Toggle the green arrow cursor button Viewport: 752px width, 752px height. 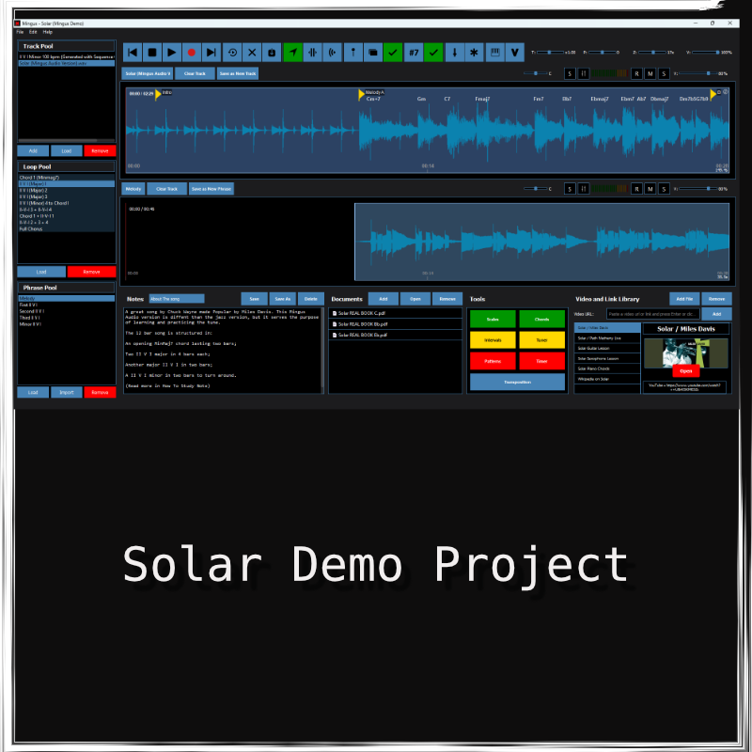(292, 53)
